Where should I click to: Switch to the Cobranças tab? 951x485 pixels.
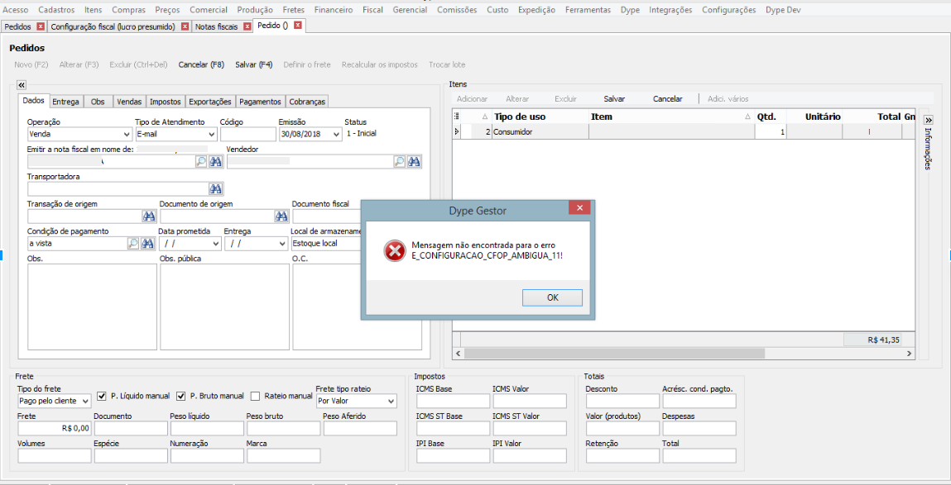point(308,102)
